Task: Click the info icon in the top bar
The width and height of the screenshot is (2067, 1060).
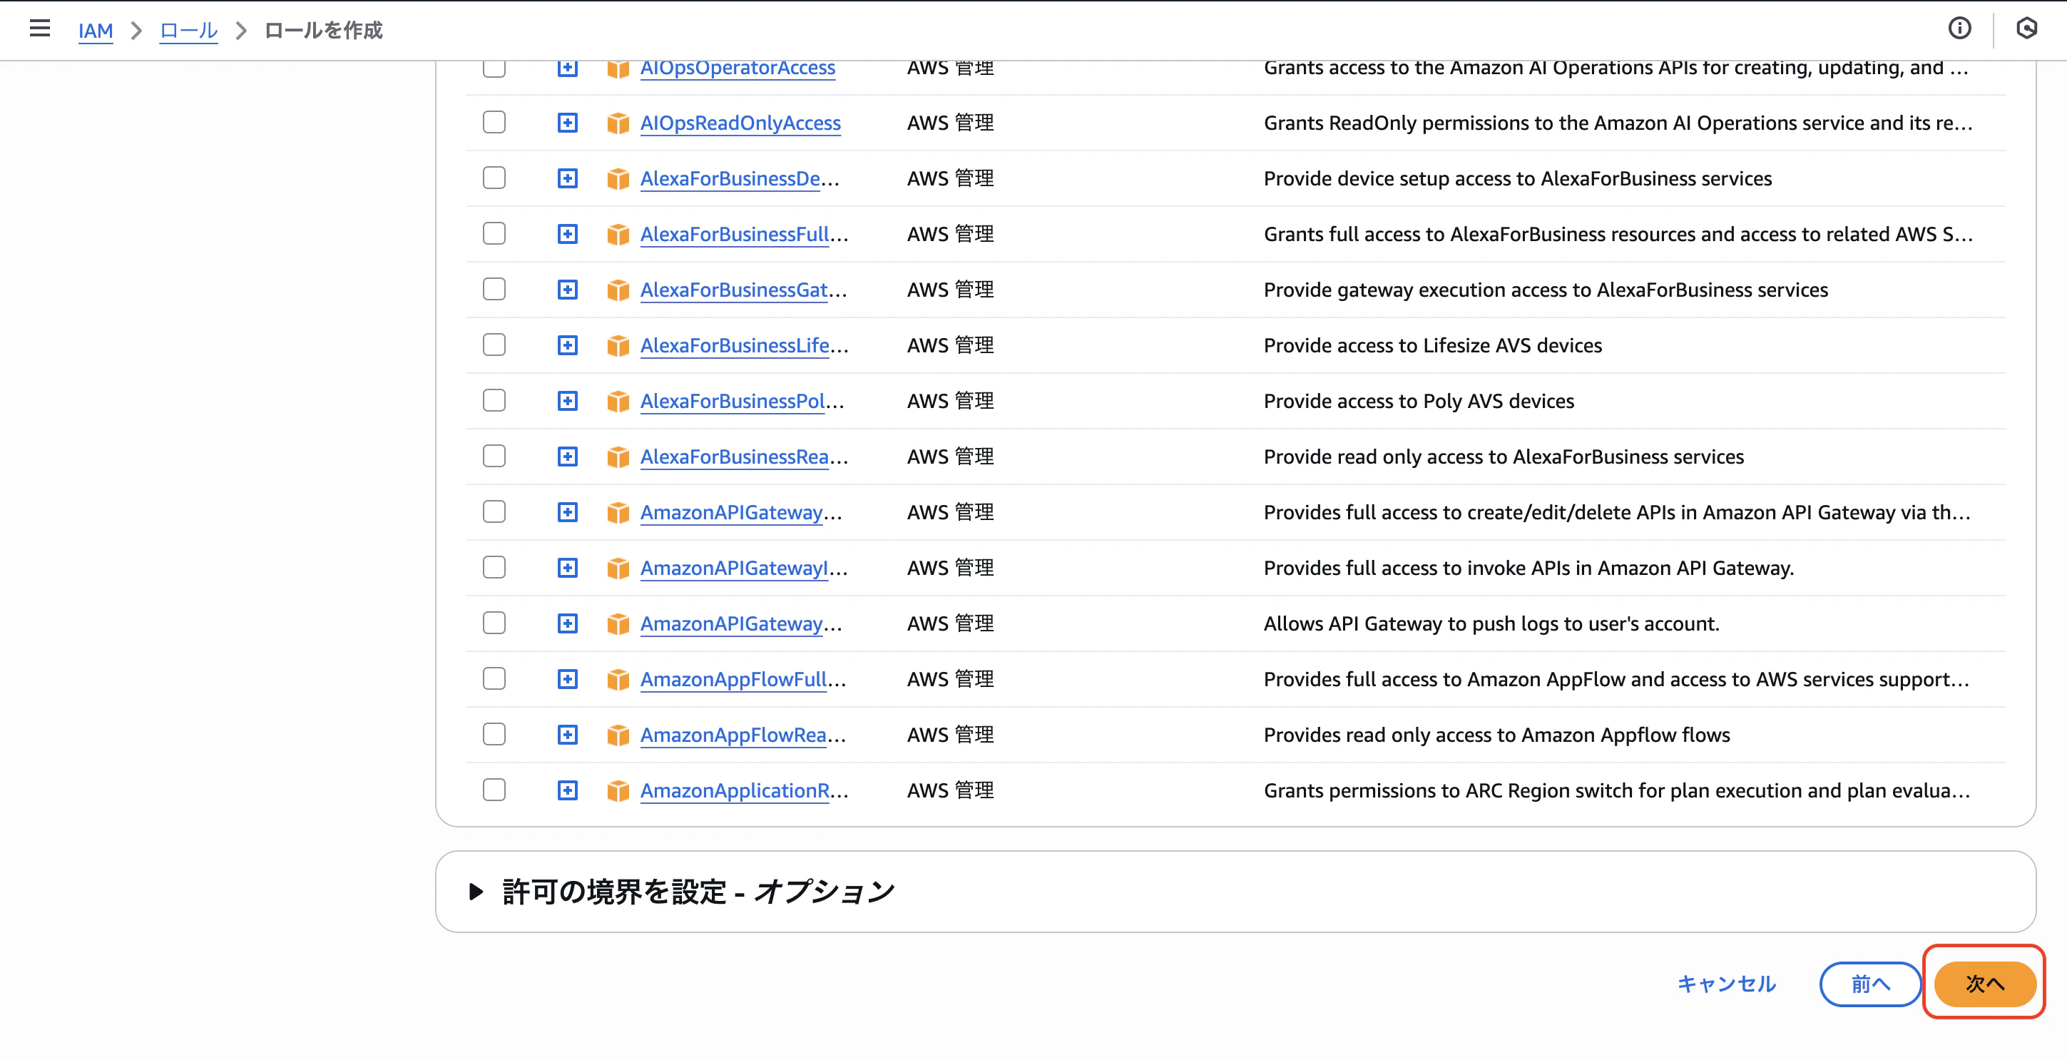Action: pyautogui.click(x=1960, y=29)
